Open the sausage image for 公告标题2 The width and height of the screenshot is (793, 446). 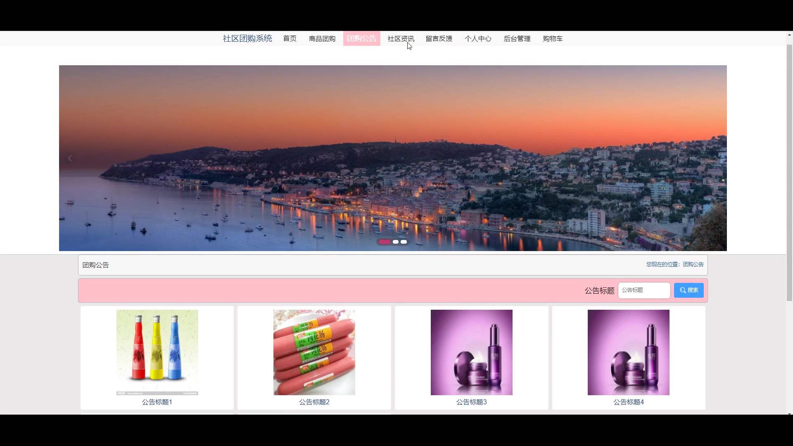(314, 352)
